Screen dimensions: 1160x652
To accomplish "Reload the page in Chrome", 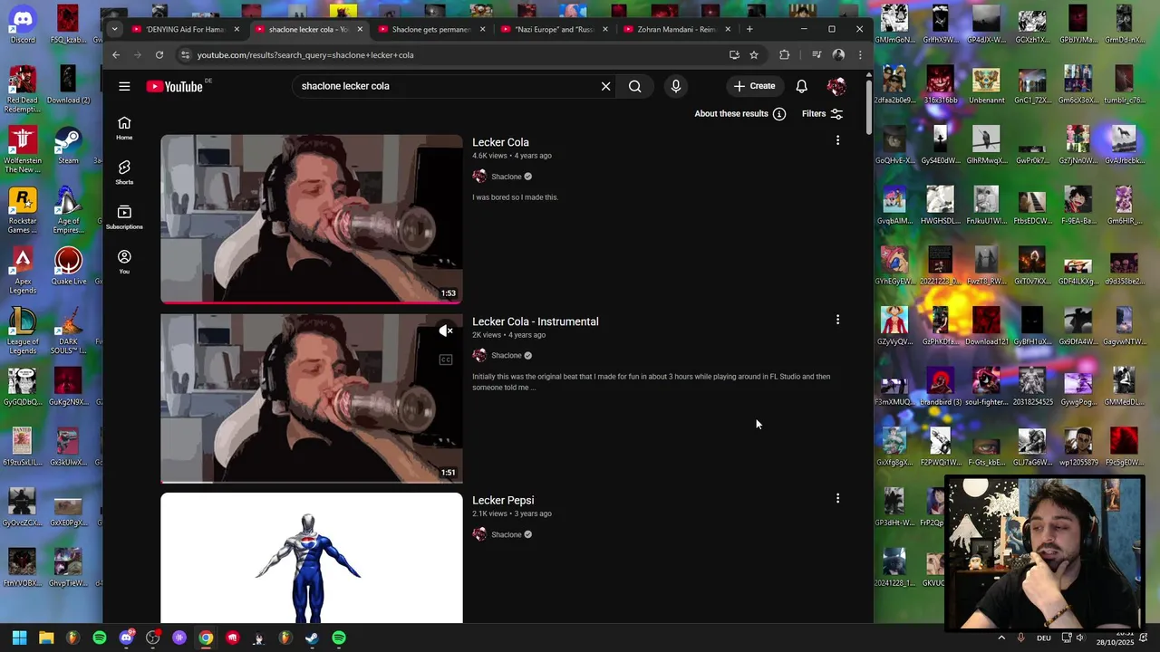I will (159, 55).
